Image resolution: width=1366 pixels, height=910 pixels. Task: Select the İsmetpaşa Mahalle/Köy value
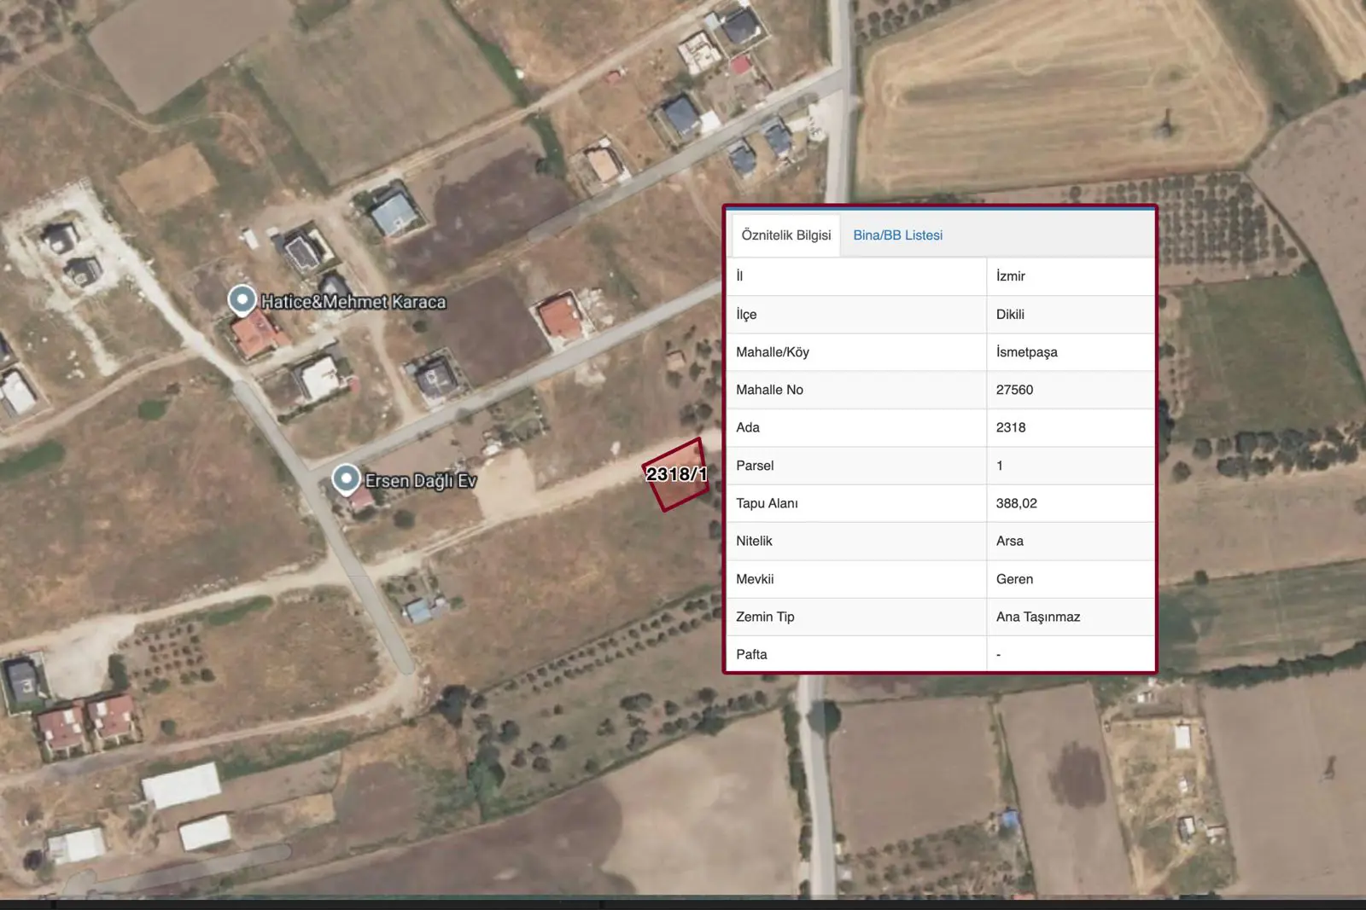(1026, 352)
